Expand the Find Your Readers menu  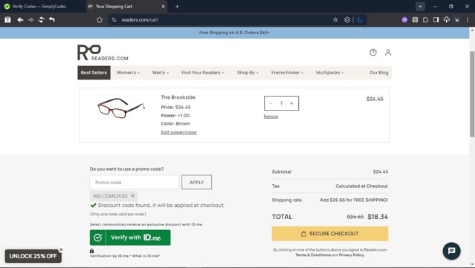click(x=203, y=73)
